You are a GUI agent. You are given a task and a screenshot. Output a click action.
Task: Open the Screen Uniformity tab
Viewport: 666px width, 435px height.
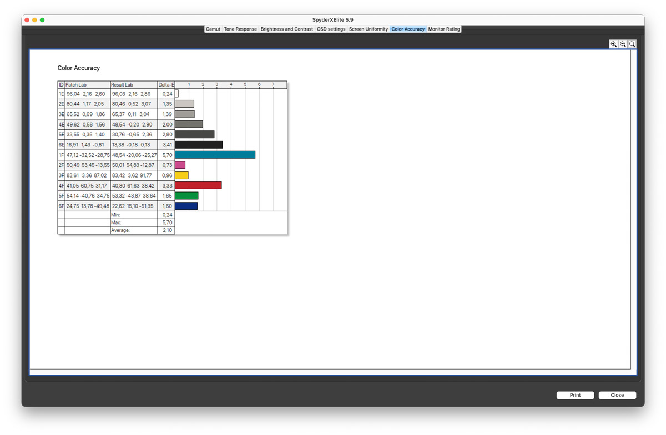tap(368, 29)
